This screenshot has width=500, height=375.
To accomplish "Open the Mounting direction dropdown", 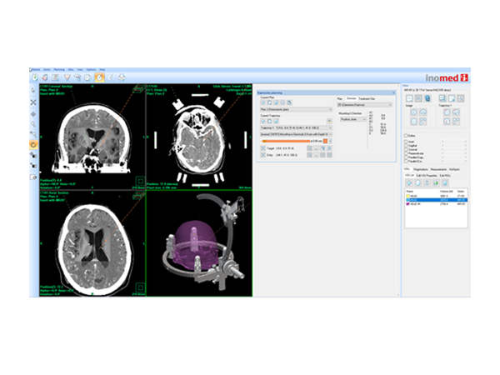I will tap(353, 119).
